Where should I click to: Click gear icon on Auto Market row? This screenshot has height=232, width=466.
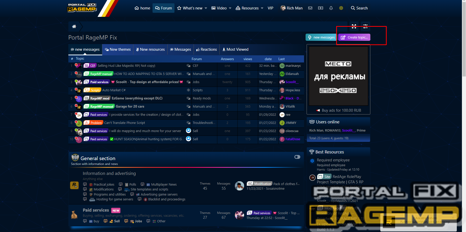[x=188, y=90]
